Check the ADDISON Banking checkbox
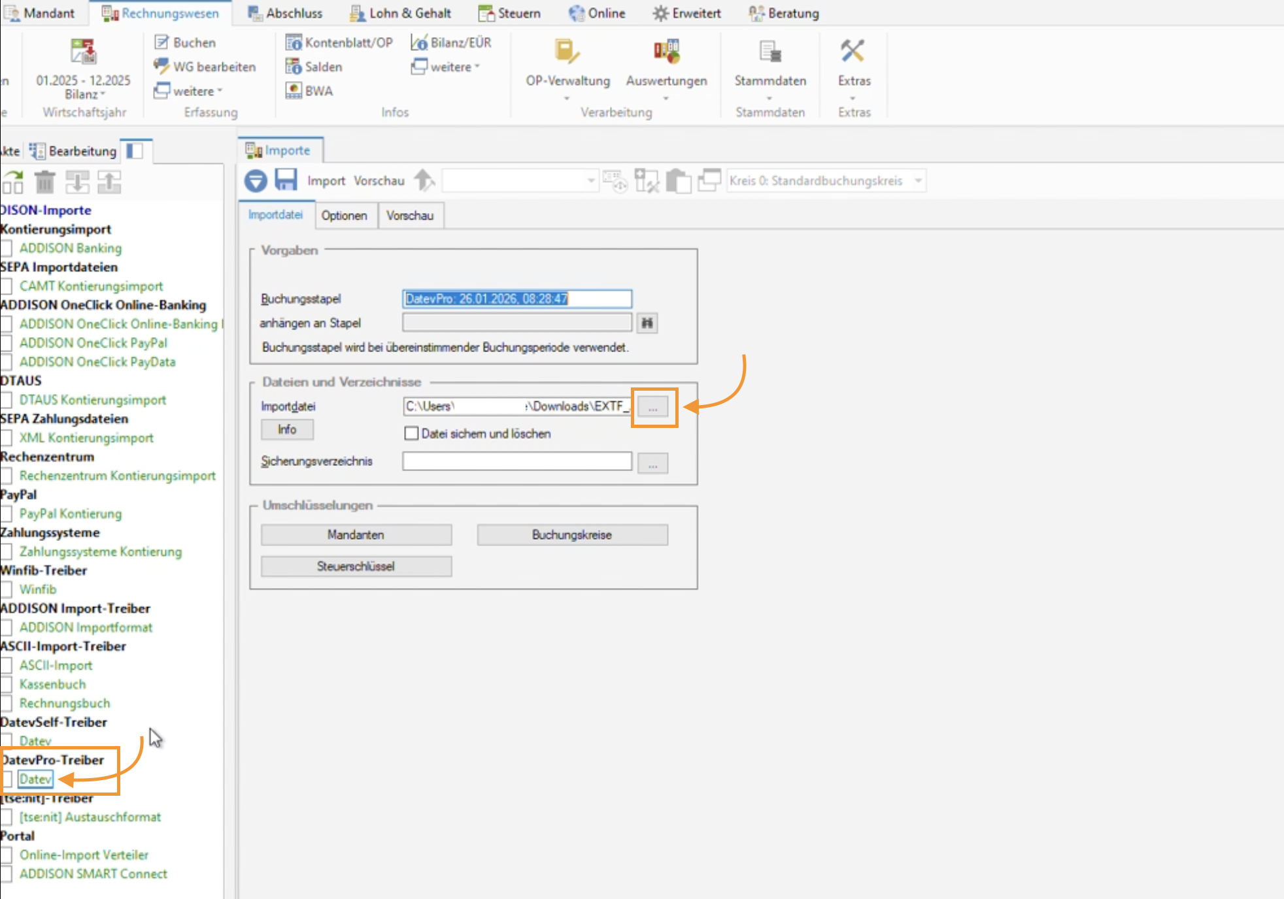Image resolution: width=1284 pixels, height=899 pixels. tap(7, 248)
